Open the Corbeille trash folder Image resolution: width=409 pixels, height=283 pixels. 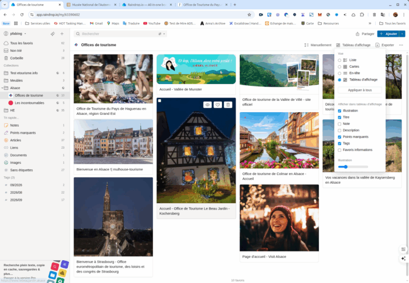tap(17, 58)
